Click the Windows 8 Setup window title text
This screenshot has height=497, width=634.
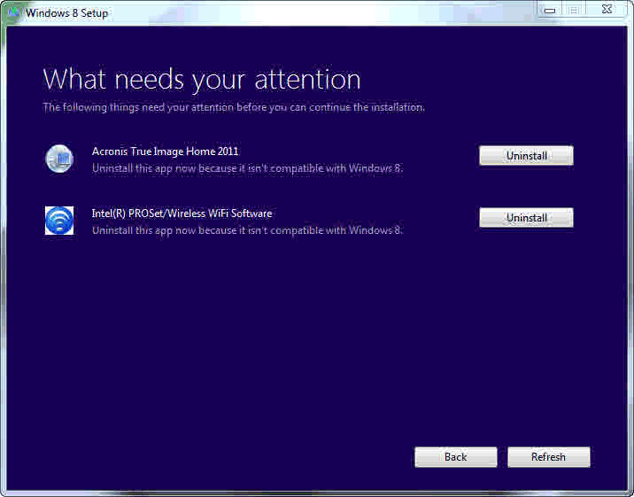(x=67, y=13)
